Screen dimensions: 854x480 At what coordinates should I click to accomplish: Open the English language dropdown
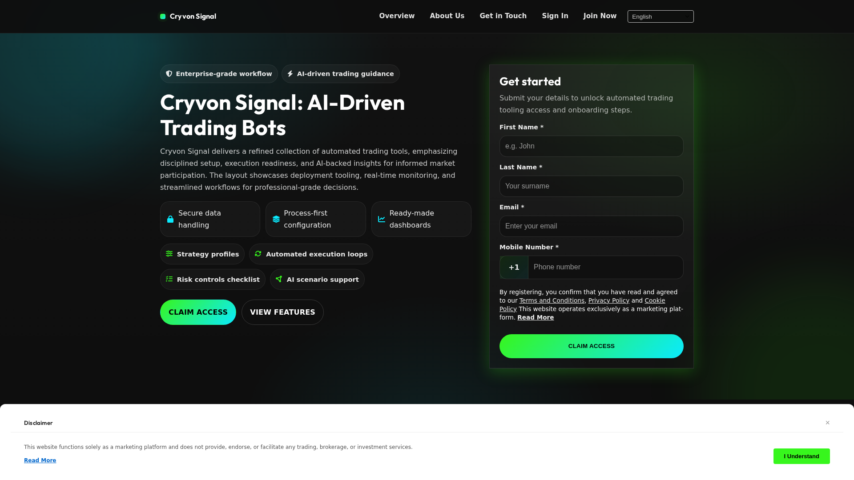click(x=661, y=16)
